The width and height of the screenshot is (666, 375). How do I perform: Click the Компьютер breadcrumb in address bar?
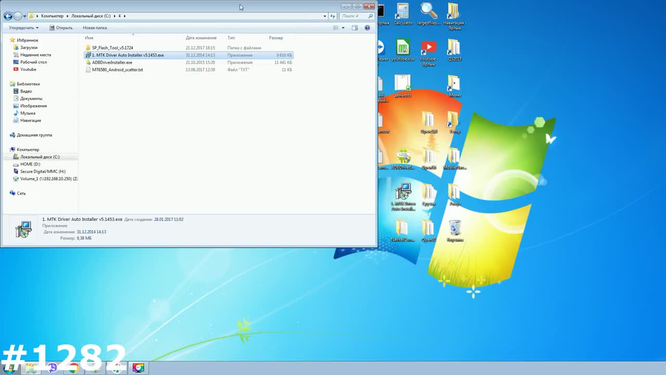pos(52,16)
